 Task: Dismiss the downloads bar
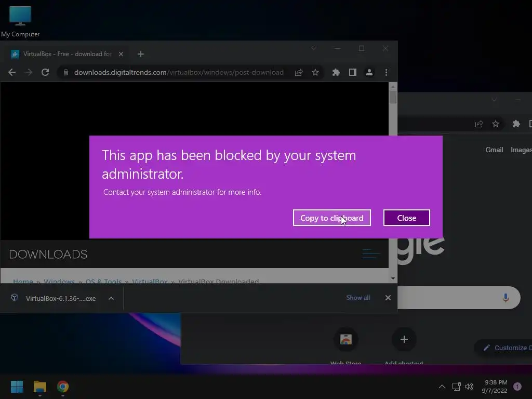[x=388, y=298]
